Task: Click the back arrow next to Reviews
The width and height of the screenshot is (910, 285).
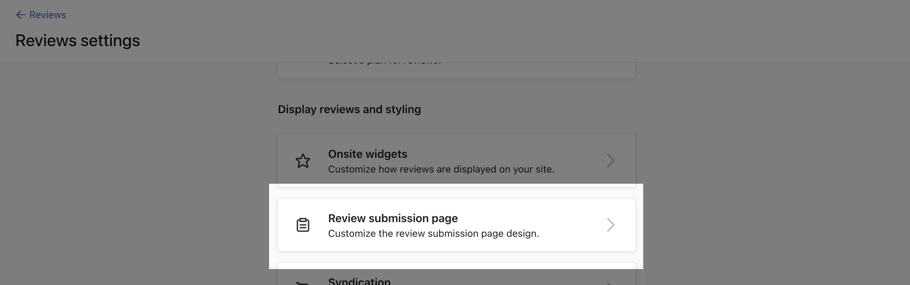Action: [x=21, y=14]
